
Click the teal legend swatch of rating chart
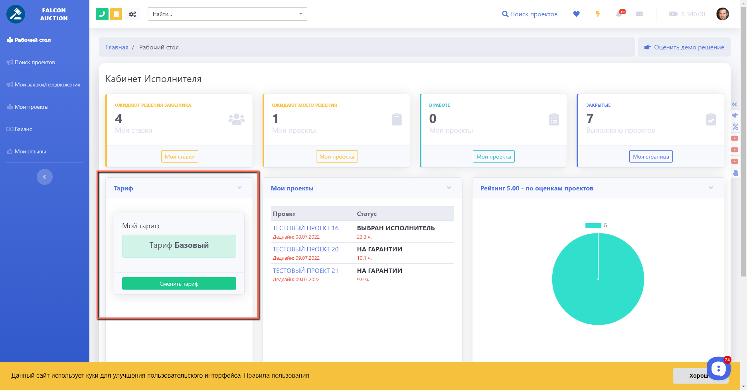tap(593, 225)
